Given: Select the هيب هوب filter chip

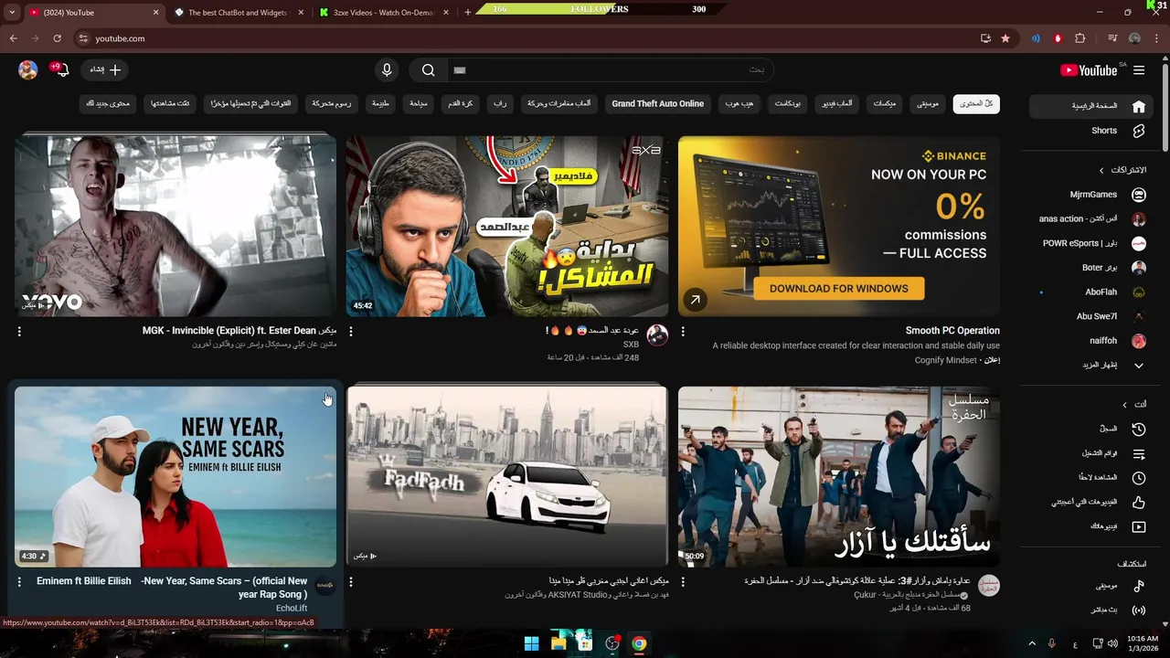Looking at the screenshot, I should [x=739, y=104].
